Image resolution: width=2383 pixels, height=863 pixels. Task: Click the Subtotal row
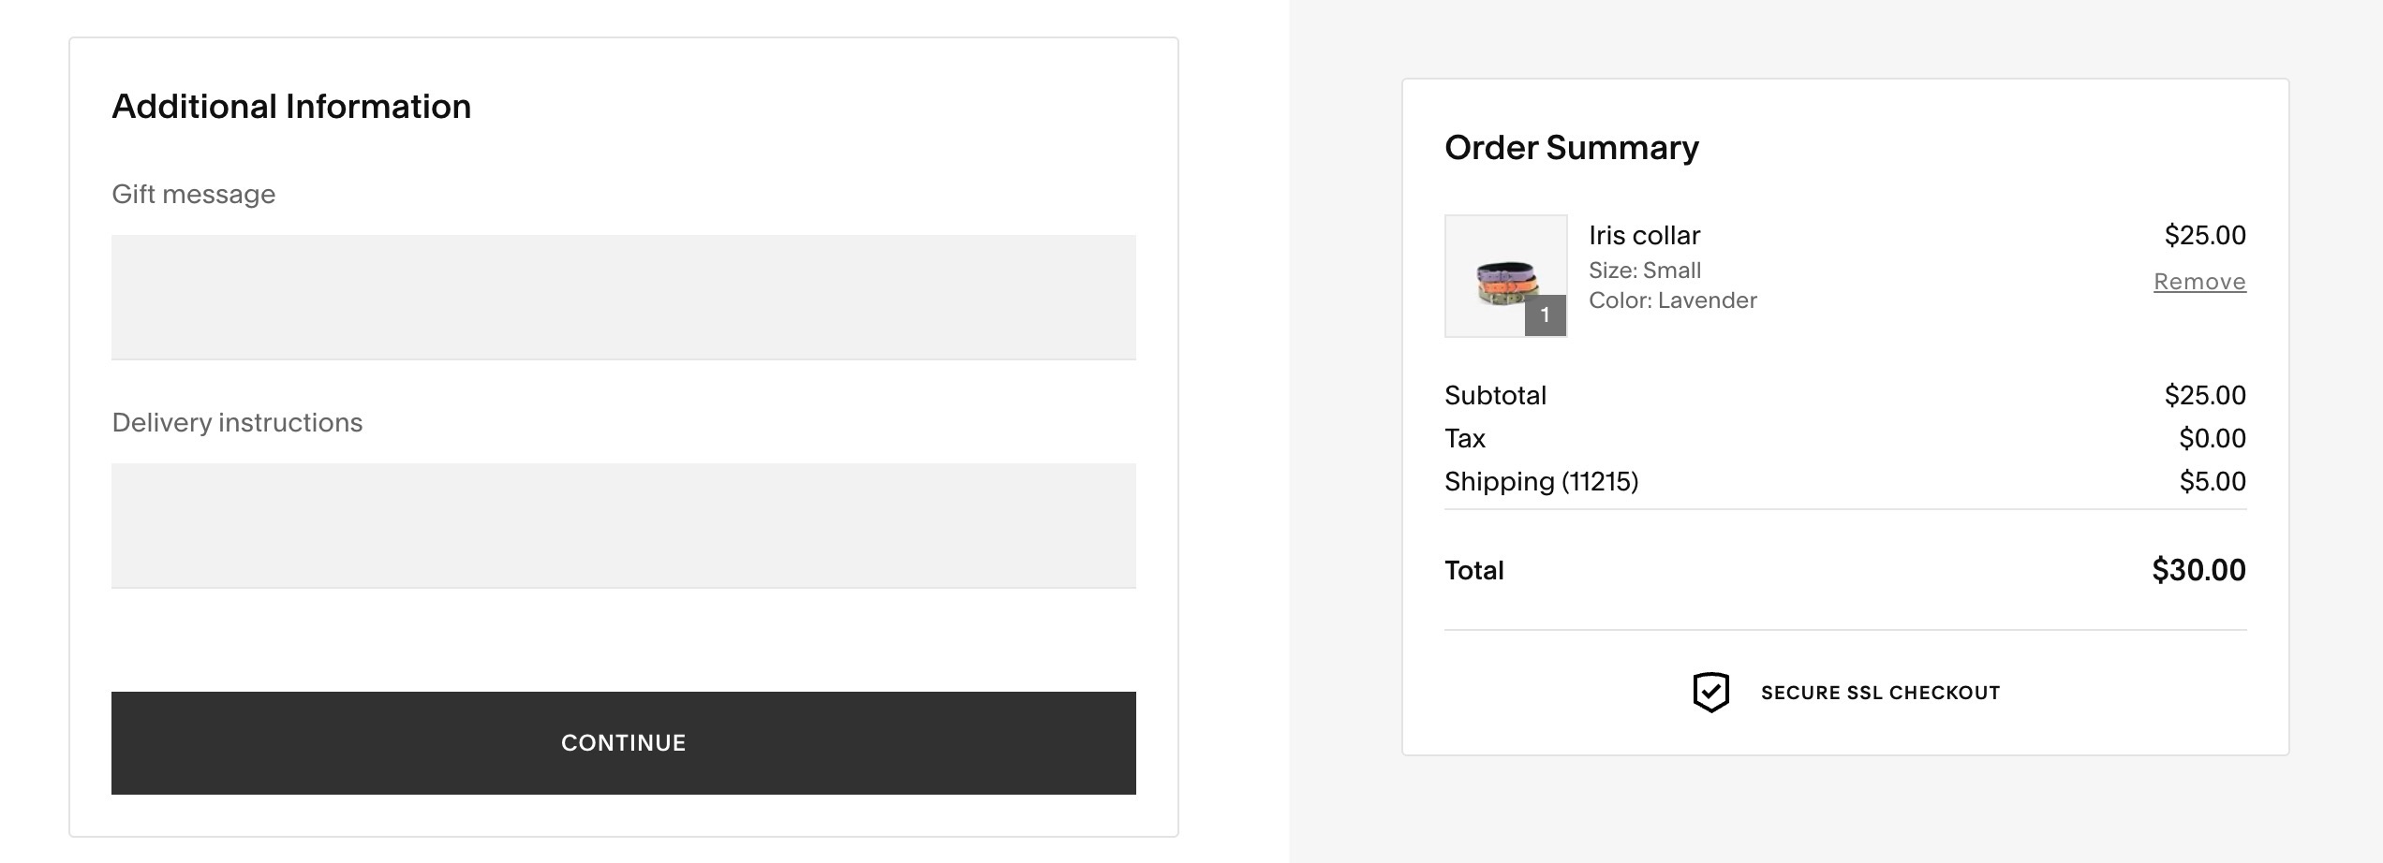pyautogui.click(x=1496, y=394)
